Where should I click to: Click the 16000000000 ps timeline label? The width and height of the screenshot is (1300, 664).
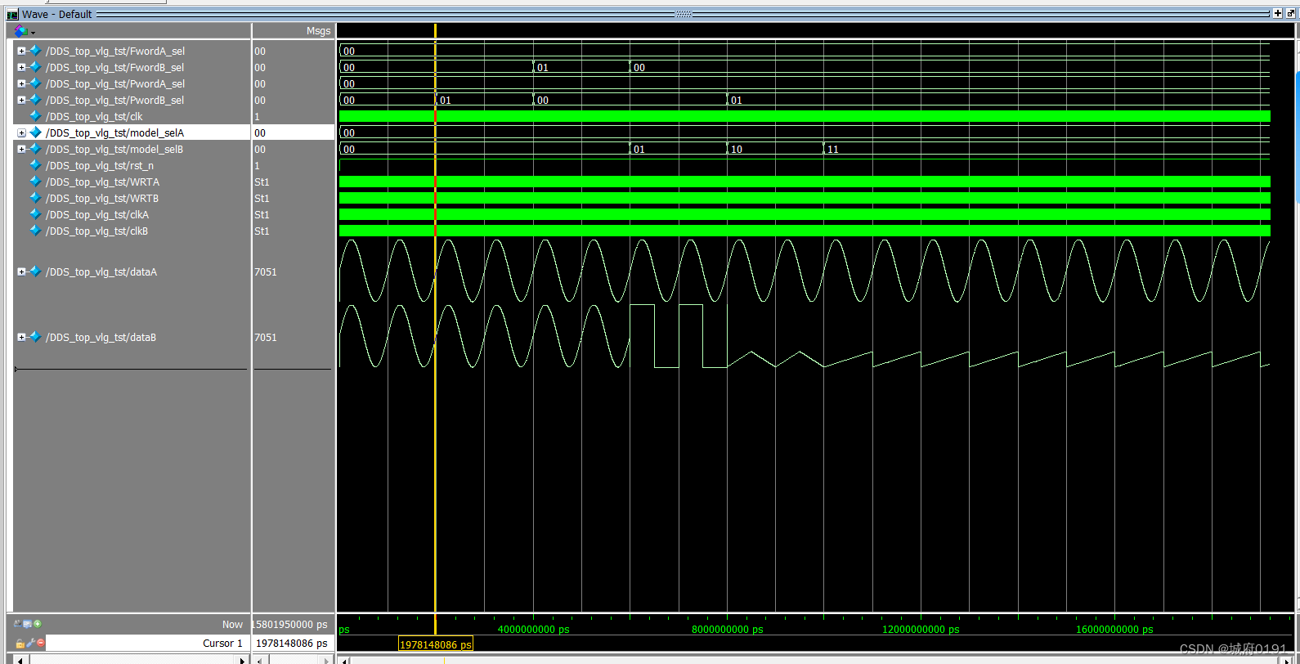tap(1114, 629)
